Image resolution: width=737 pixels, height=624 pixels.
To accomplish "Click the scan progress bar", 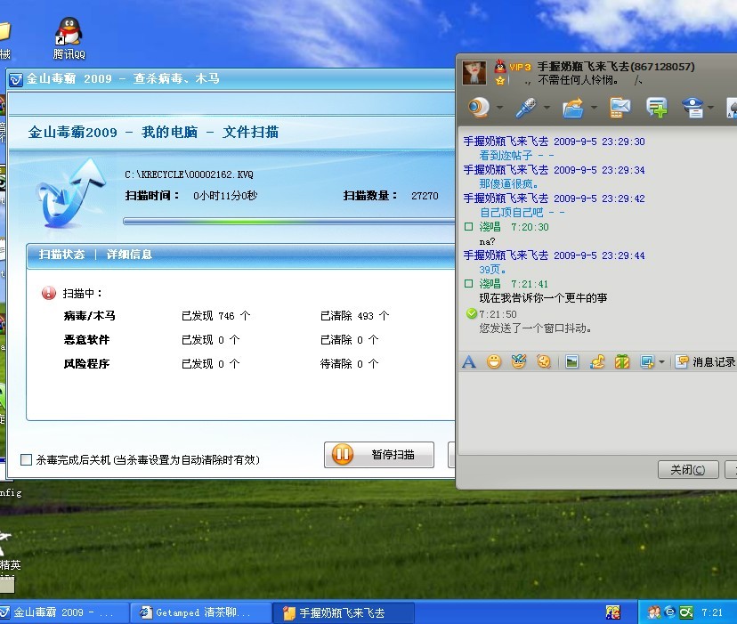I will point(285,221).
